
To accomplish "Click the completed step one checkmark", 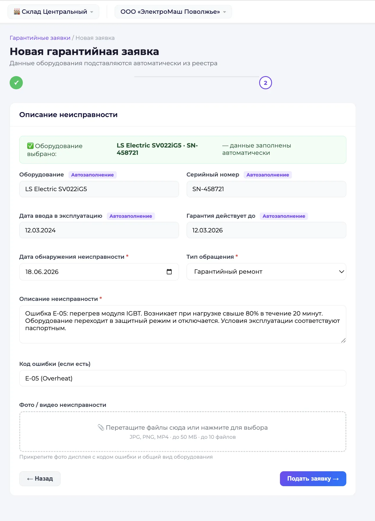I will [x=16, y=83].
